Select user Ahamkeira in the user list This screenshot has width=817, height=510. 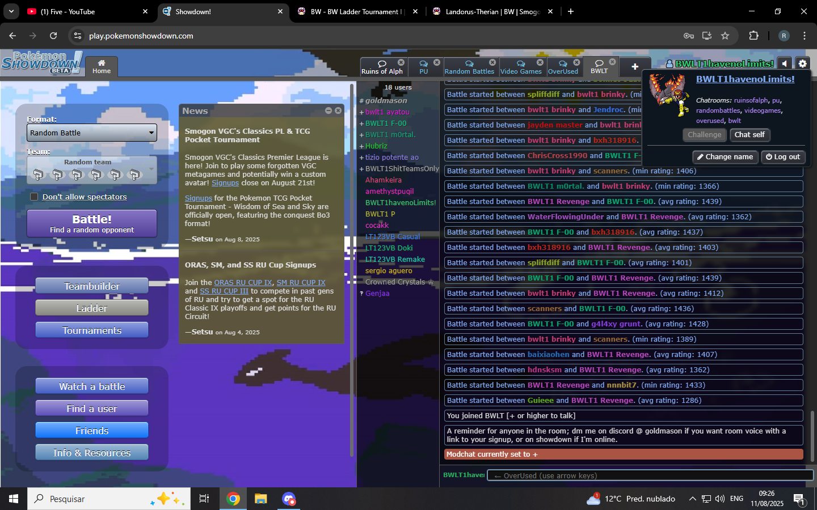pyautogui.click(x=384, y=180)
